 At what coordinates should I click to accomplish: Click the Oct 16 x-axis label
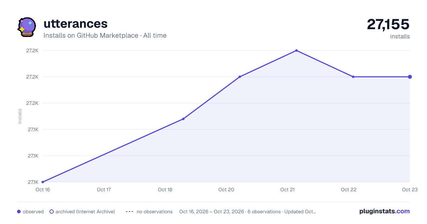[43, 190]
